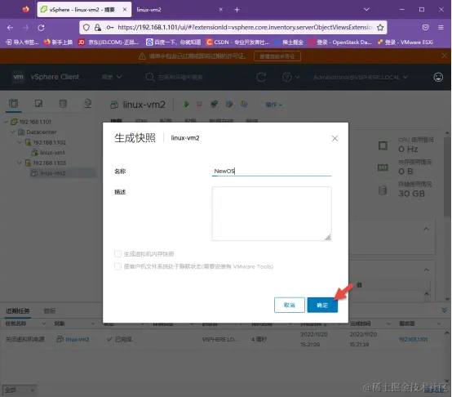The width and height of the screenshot is (452, 397).
Task: Select linux-vm2 in the inventory tree
Action: point(52,173)
